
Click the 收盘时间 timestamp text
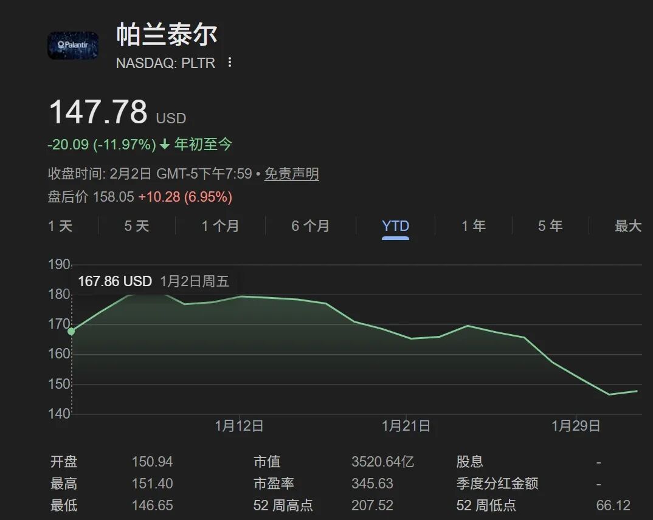(150, 174)
